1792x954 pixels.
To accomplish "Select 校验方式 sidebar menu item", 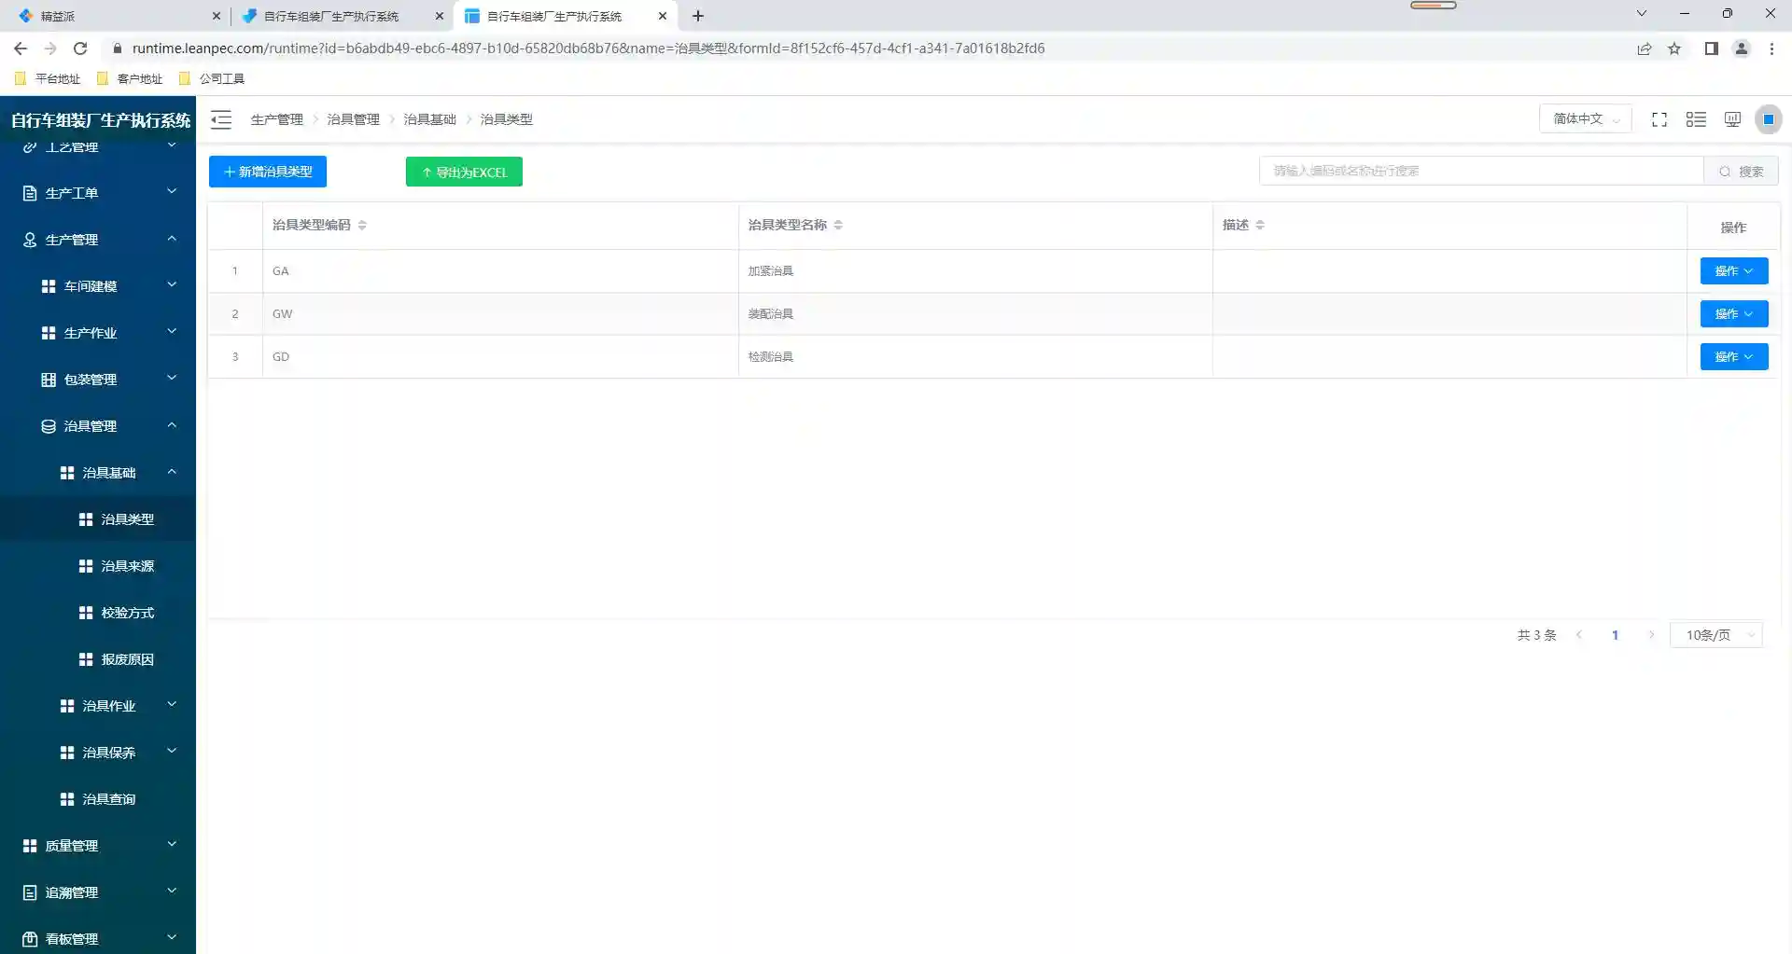I will click(x=127, y=613).
